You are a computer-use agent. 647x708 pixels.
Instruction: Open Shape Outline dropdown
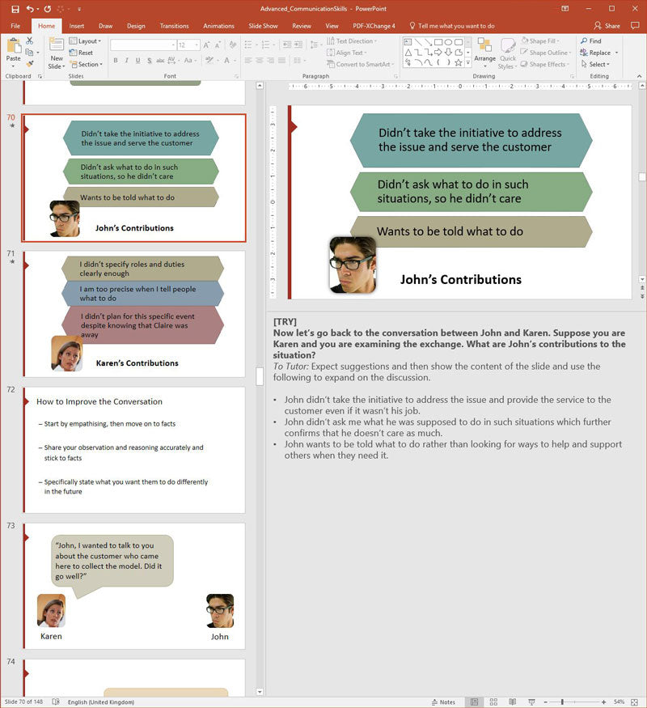coord(546,53)
